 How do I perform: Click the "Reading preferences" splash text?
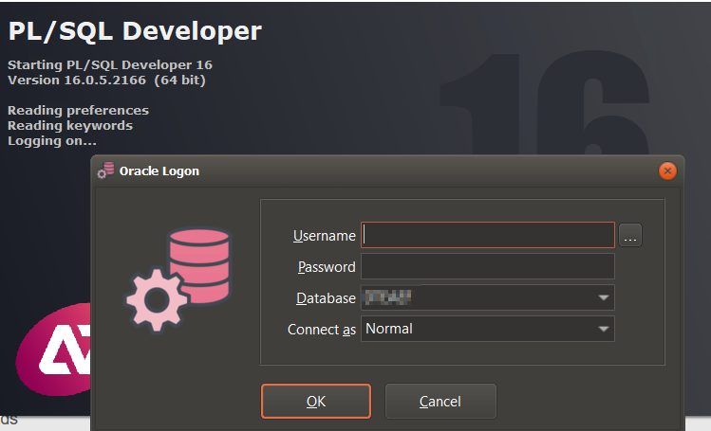[78, 110]
